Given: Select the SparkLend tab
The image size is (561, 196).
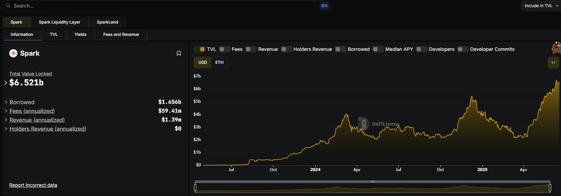Looking at the screenshot, I should tap(107, 22).
